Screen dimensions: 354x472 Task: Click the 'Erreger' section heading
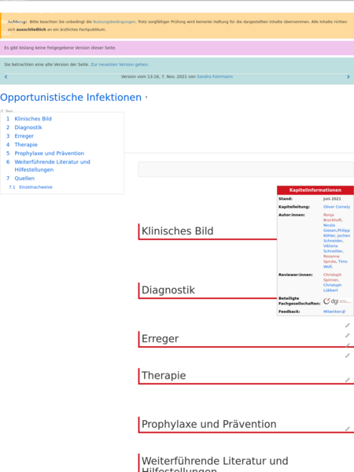[160, 338]
